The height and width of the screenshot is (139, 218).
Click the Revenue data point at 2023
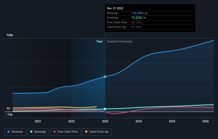(x=105, y=77)
